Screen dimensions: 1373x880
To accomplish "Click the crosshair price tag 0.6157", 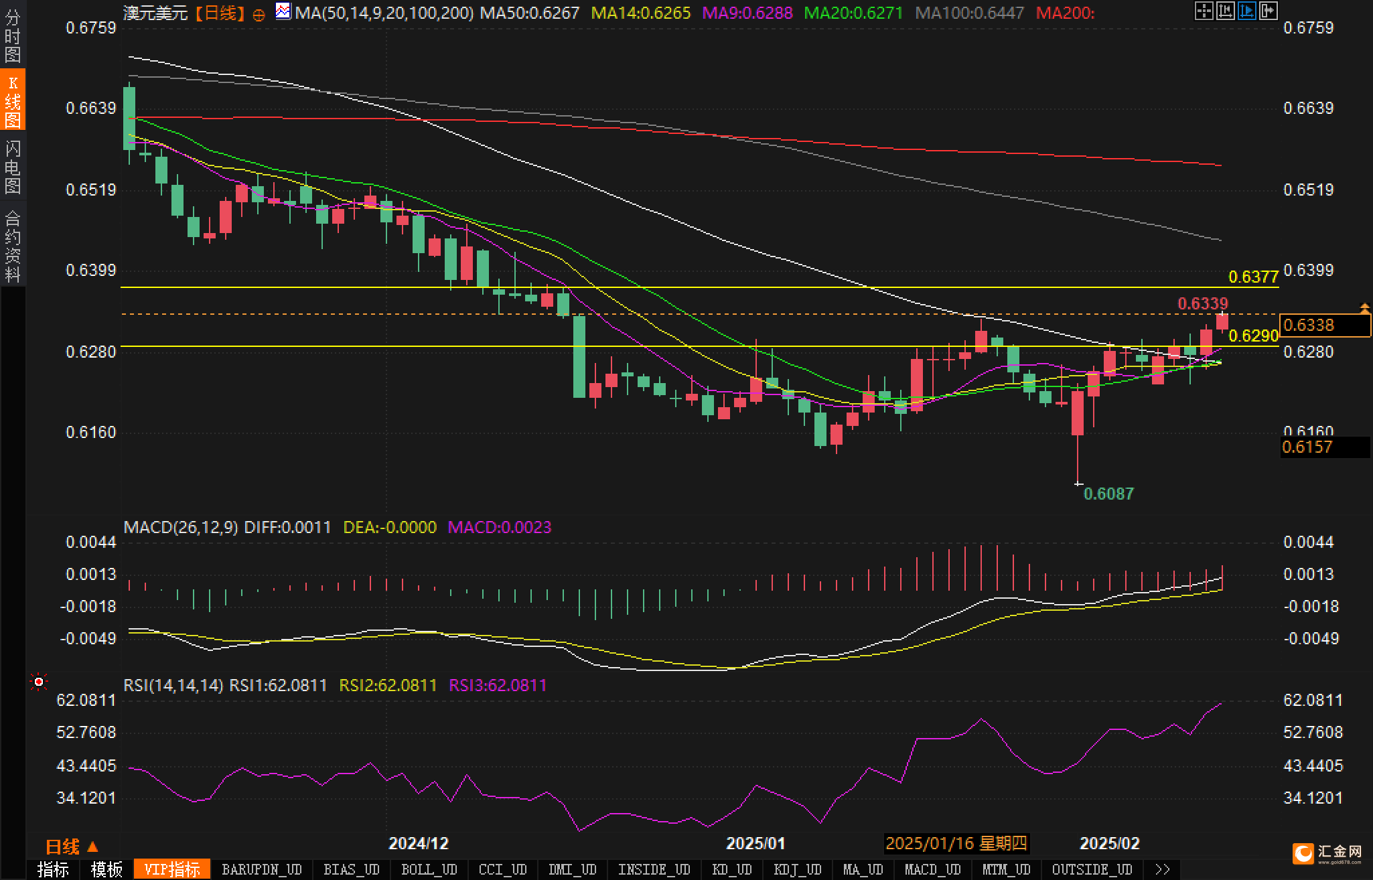I will pyautogui.click(x=1325, y=447).
